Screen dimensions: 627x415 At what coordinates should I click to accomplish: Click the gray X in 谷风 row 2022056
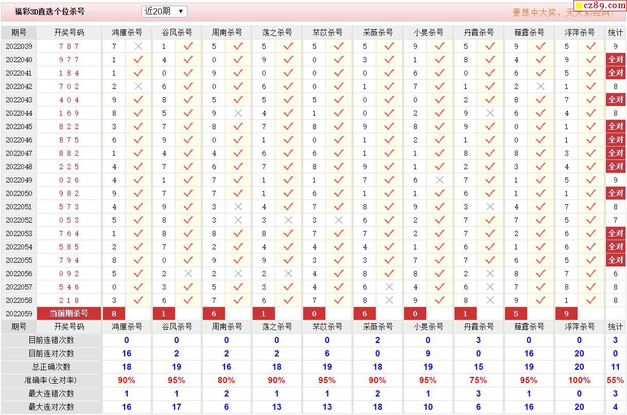pyautogui.click(x=188, y=274)
